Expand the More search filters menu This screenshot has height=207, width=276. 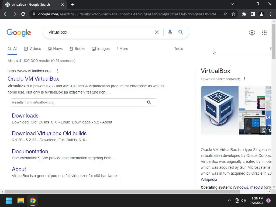[122, 49]
